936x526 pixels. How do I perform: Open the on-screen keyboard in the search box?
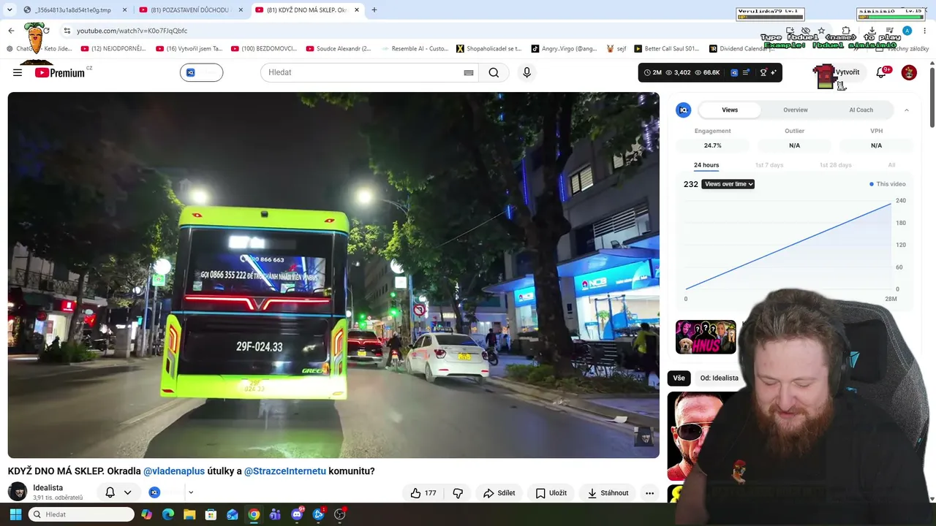469,72
